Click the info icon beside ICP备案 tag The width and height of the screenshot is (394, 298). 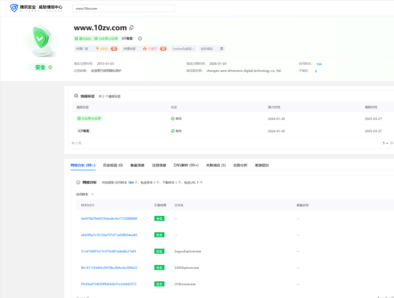140,39
